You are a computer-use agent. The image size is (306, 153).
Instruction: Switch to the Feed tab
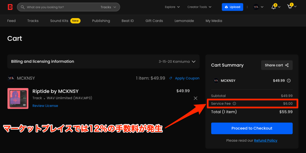(11, 21)
